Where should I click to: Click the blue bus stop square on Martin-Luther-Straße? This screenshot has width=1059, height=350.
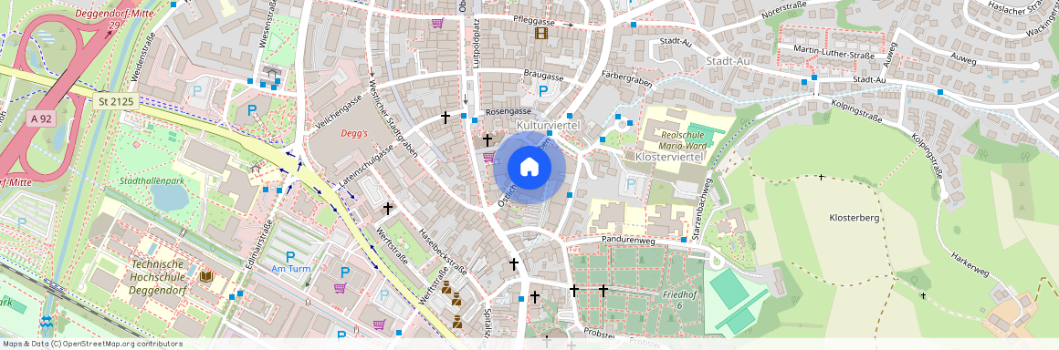point(814,77)
